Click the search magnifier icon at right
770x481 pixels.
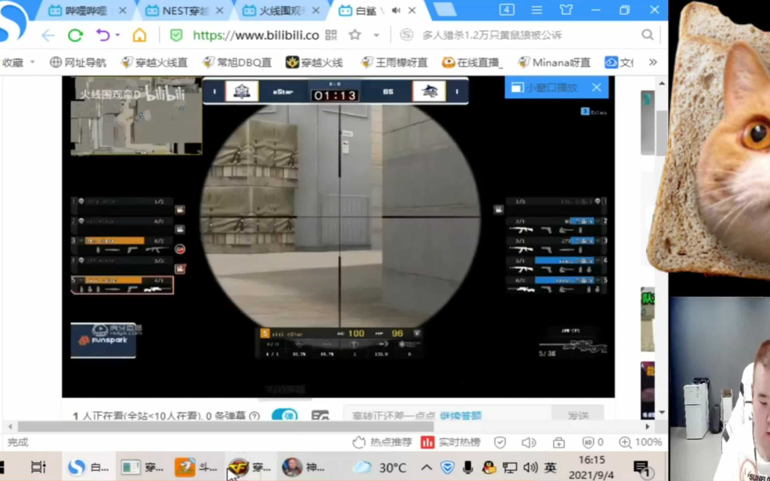click(648, 35)
